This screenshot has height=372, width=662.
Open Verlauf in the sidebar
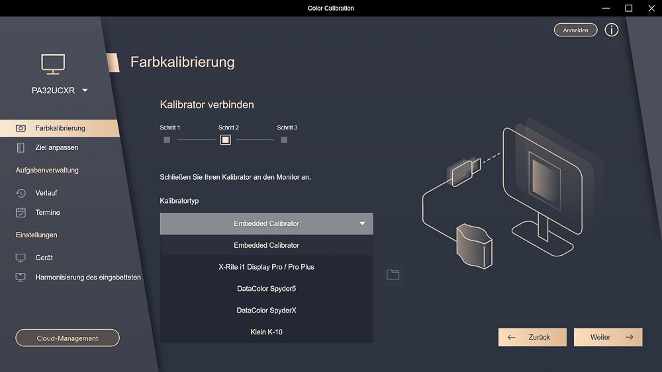46,193
